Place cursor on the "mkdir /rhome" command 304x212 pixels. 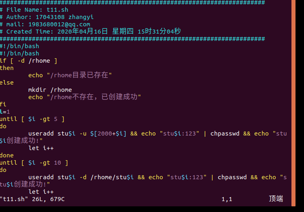(x=50, y=90)
